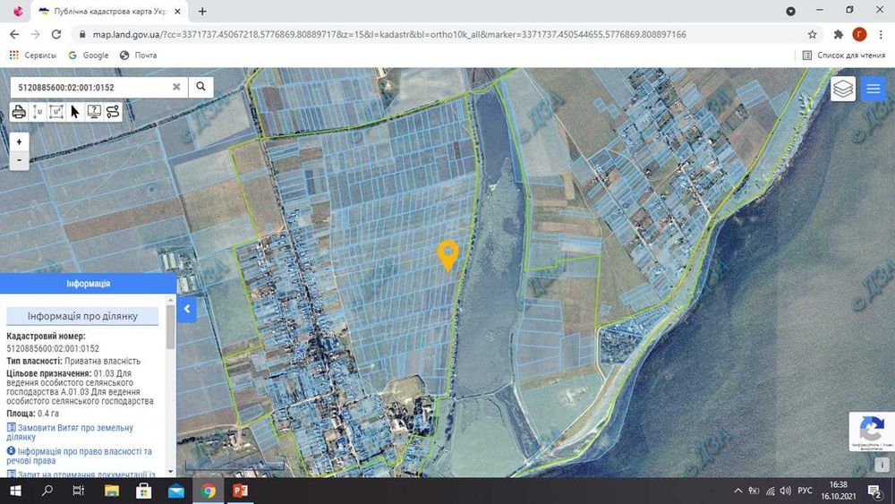Open Chrome three-dot menu
The image size is (895, 504).
tap(881, 34)
